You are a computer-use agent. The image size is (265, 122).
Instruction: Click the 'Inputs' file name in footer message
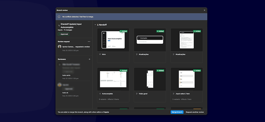click(x=106, y=112)
